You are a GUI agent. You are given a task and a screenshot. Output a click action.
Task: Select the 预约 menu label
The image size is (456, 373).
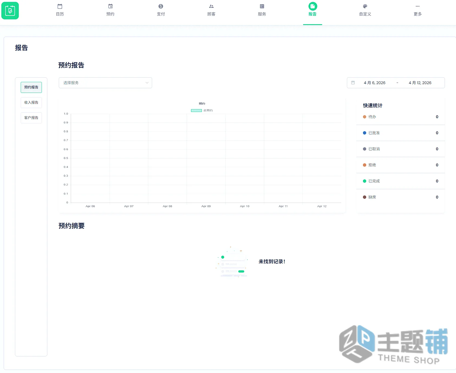click(x=110, y=14)
